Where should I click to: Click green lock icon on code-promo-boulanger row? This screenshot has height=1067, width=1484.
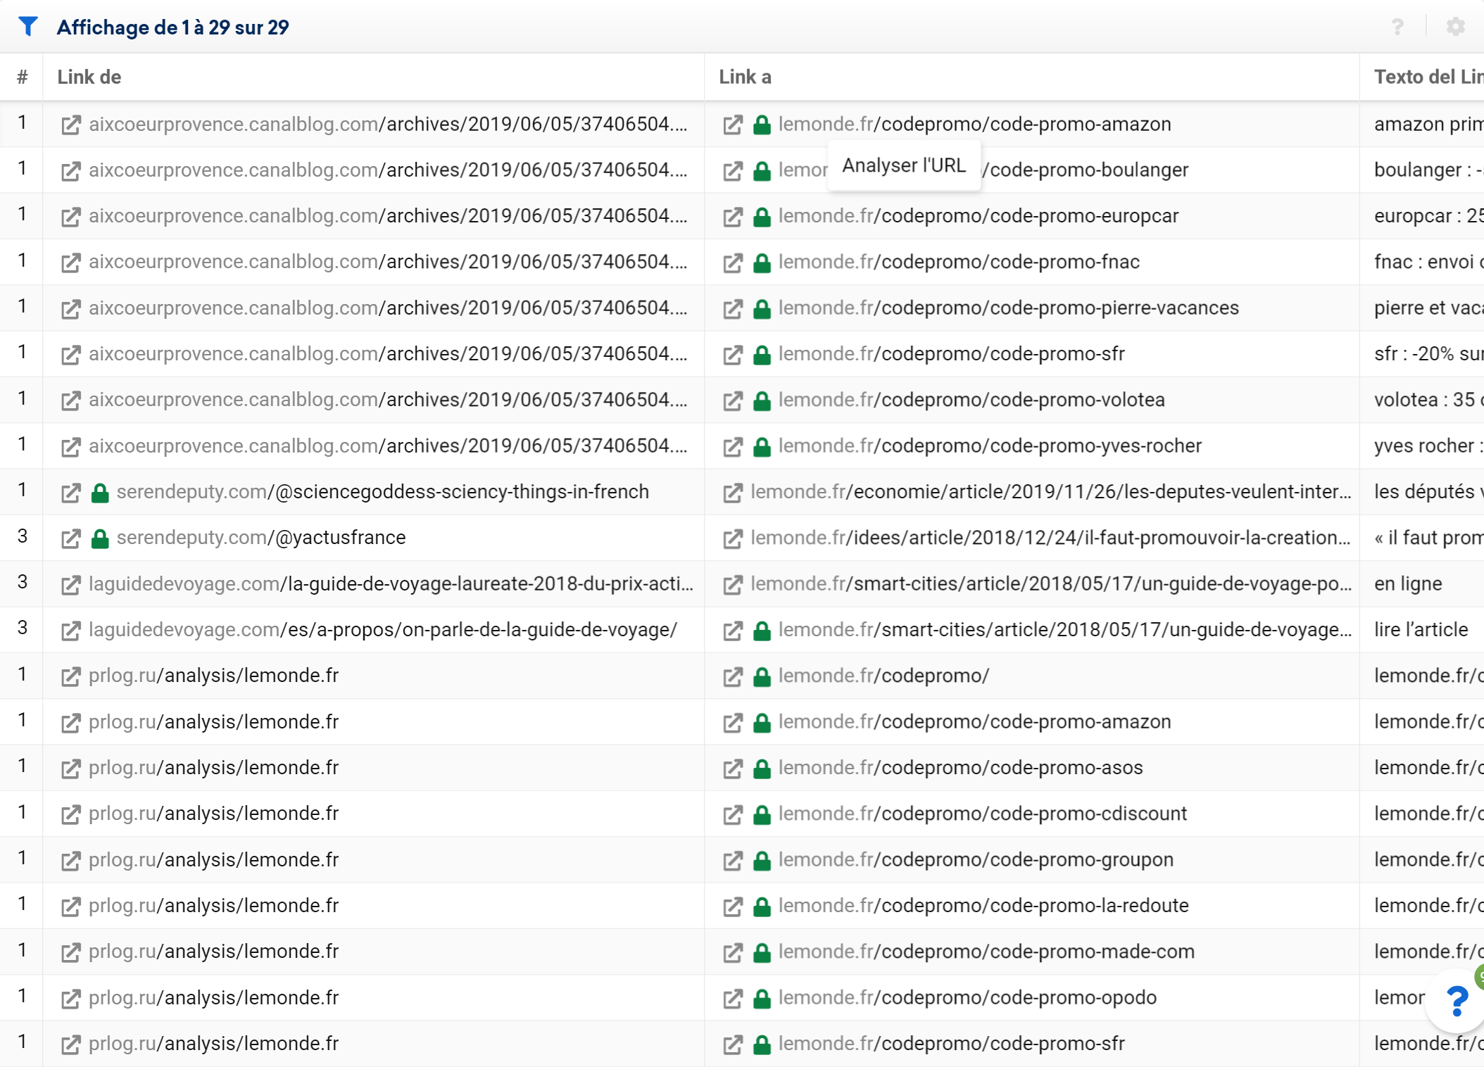click(x=762, y=170)
